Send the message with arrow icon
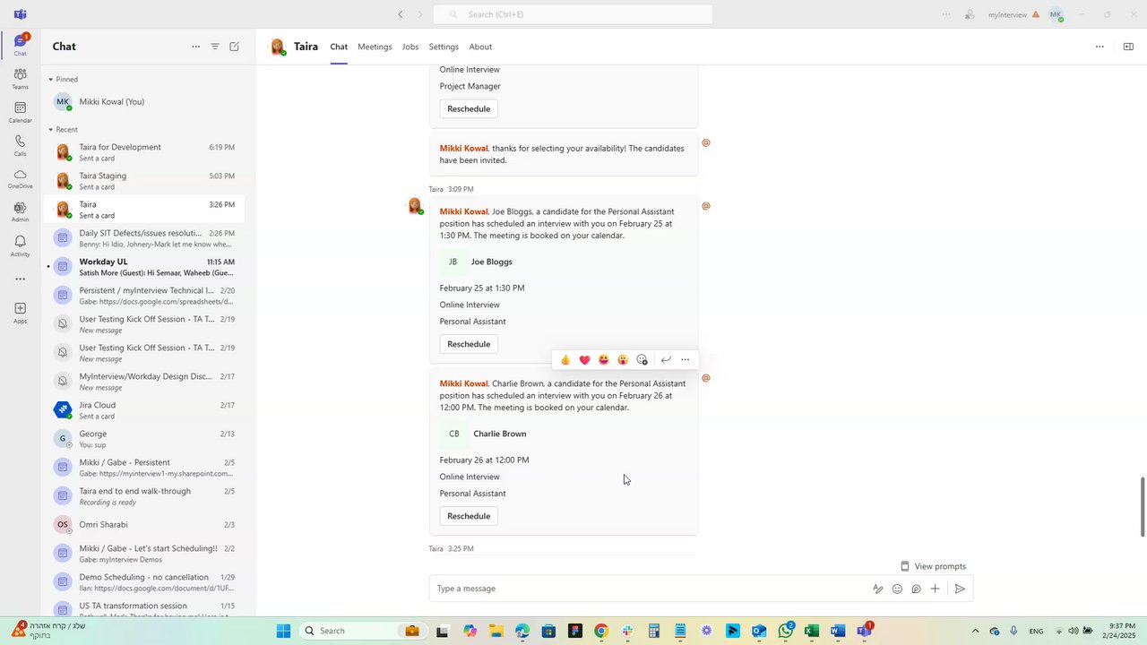 coord(960,589)
